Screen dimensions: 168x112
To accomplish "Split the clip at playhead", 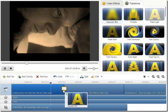I will pyautogui.click(x=84, y=77).
